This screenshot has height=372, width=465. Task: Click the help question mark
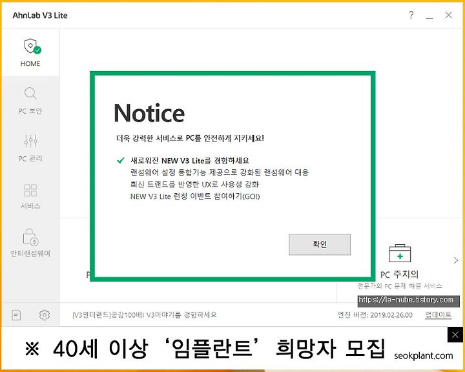(x=411, y=15)
